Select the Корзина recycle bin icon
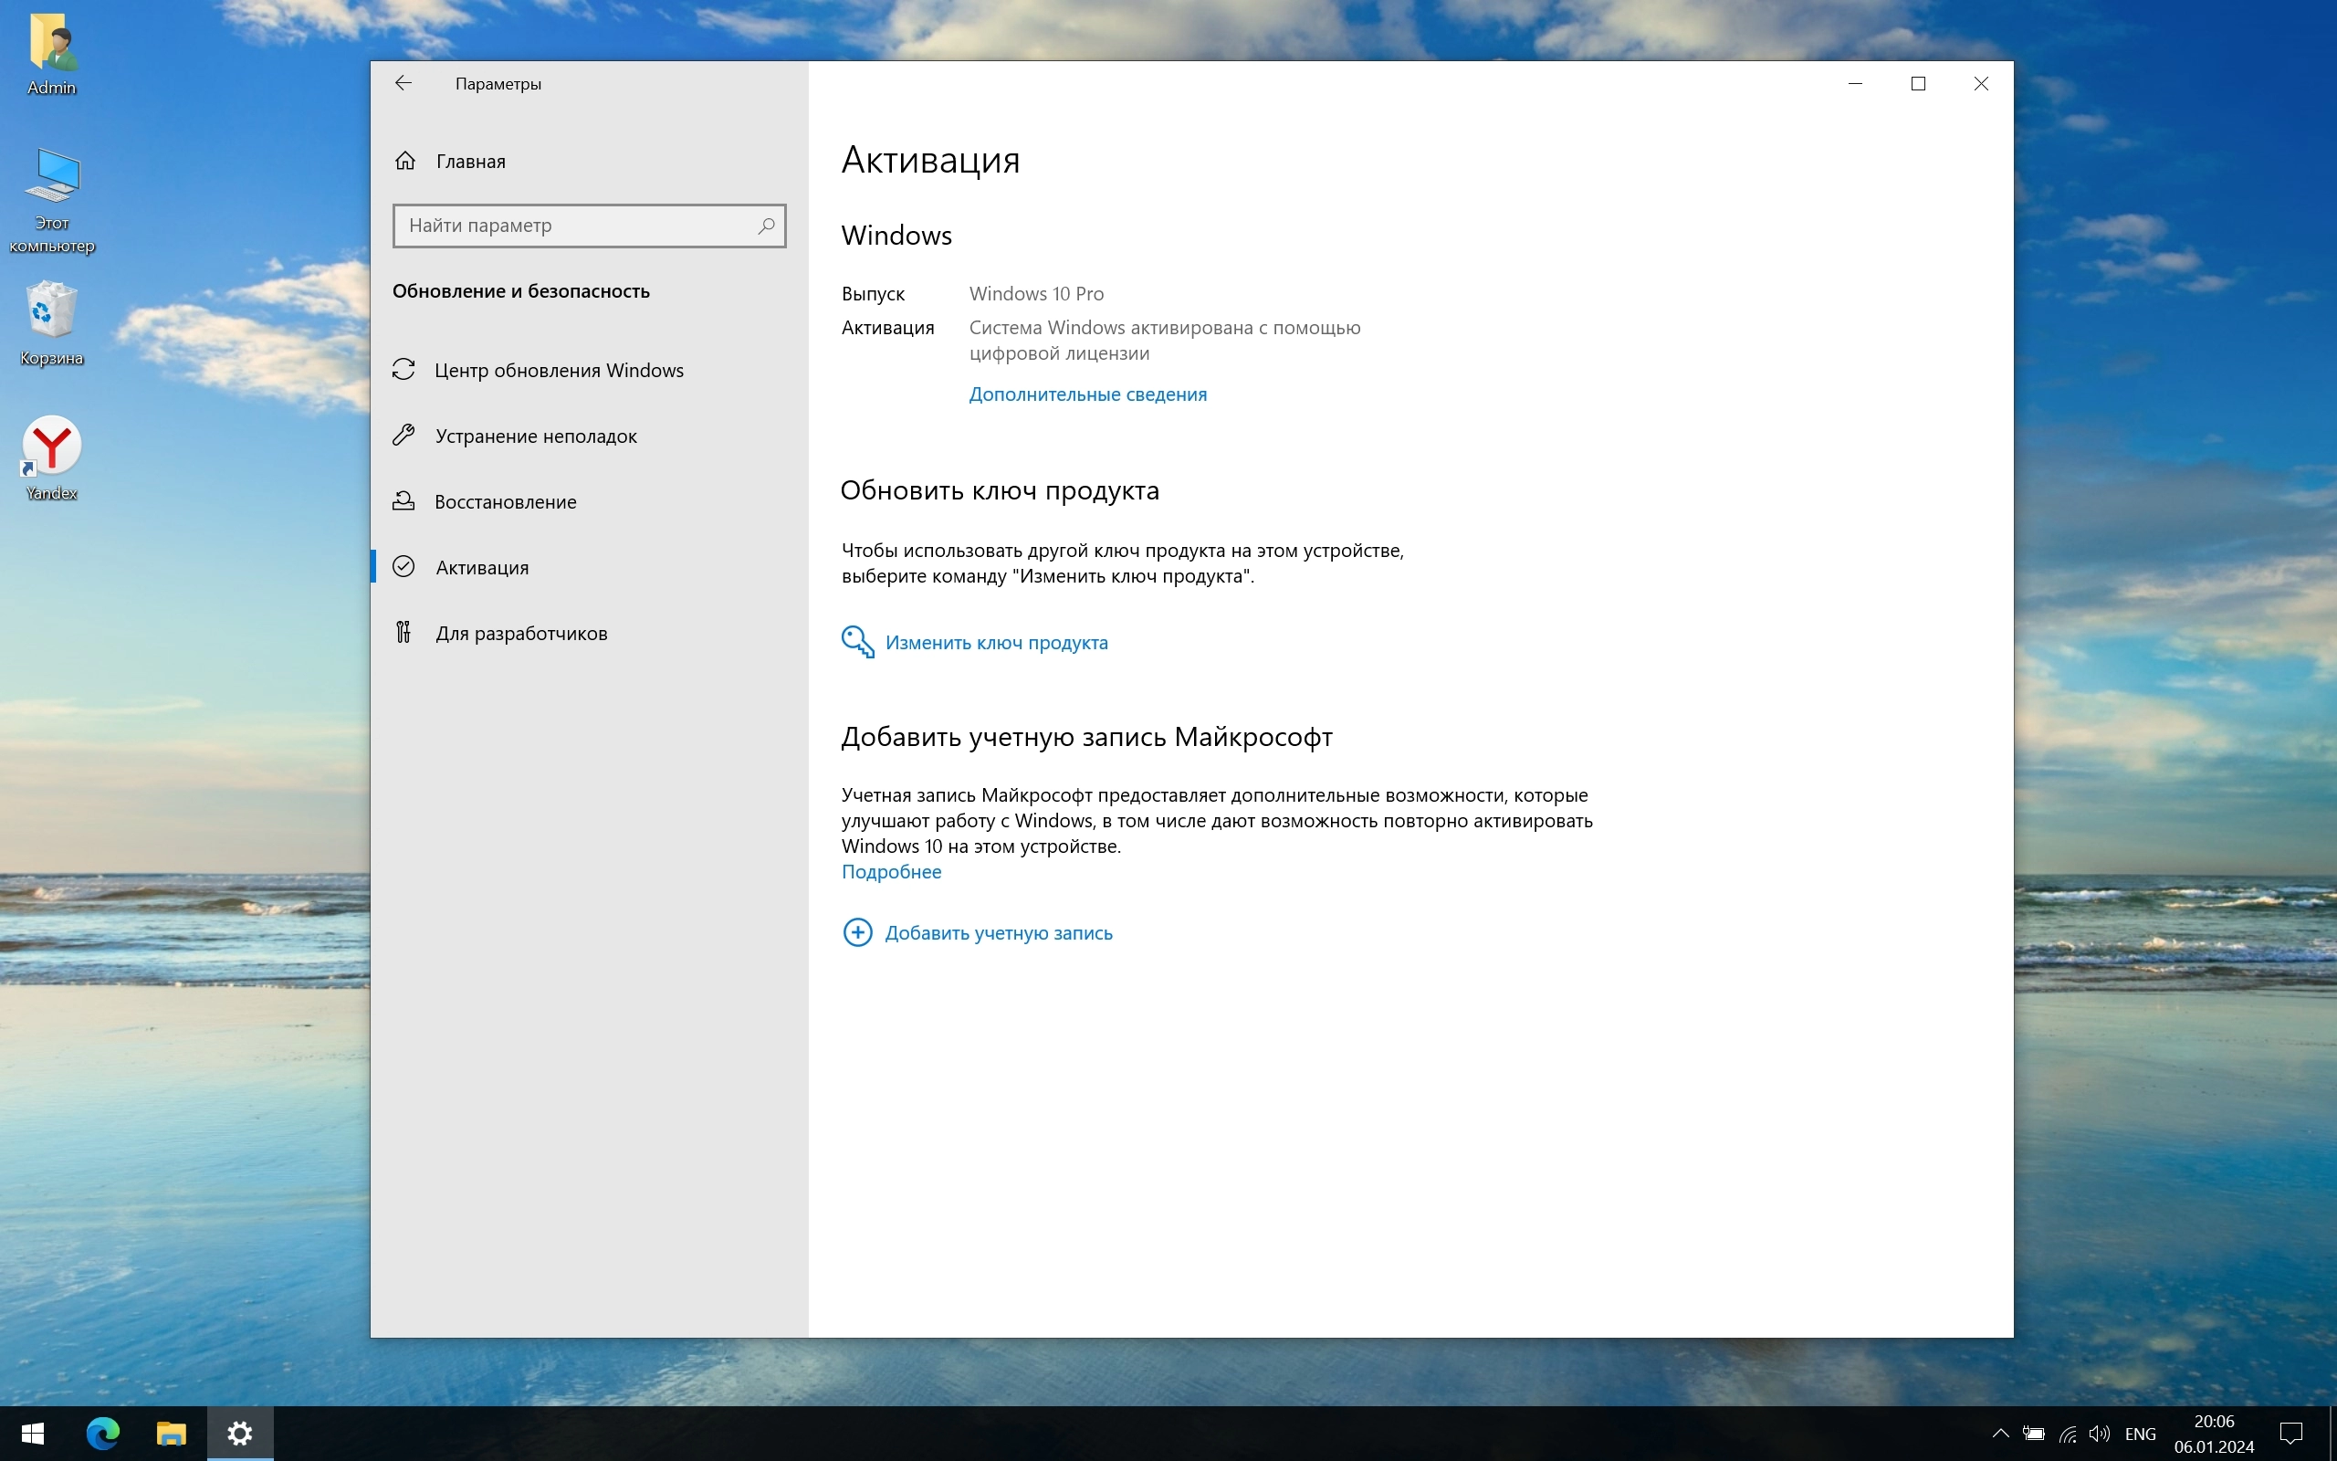 click(x=52, y=312)
